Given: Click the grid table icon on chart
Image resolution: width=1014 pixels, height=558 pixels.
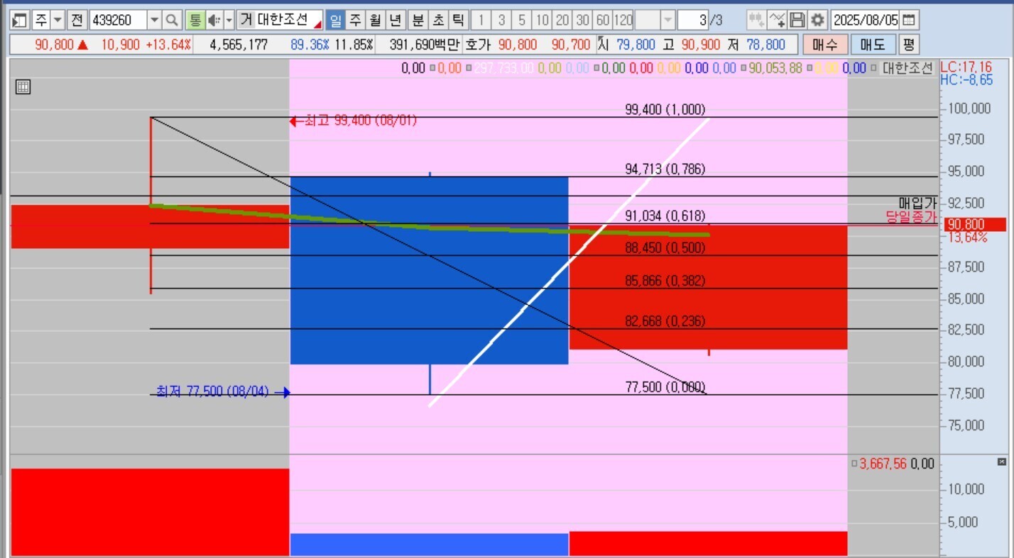Looking at the screenshot, I should click(x=23, y=87).
